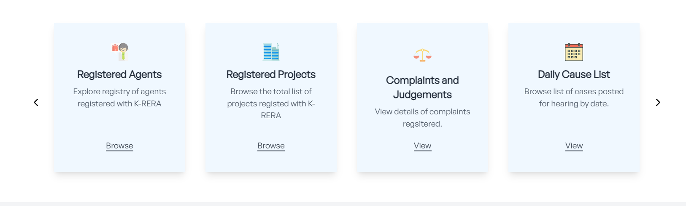Image resolution: width=686 pixels, height=206 pixels.
Task: Open the Daily Cause List heading
Action: [574, 74]
